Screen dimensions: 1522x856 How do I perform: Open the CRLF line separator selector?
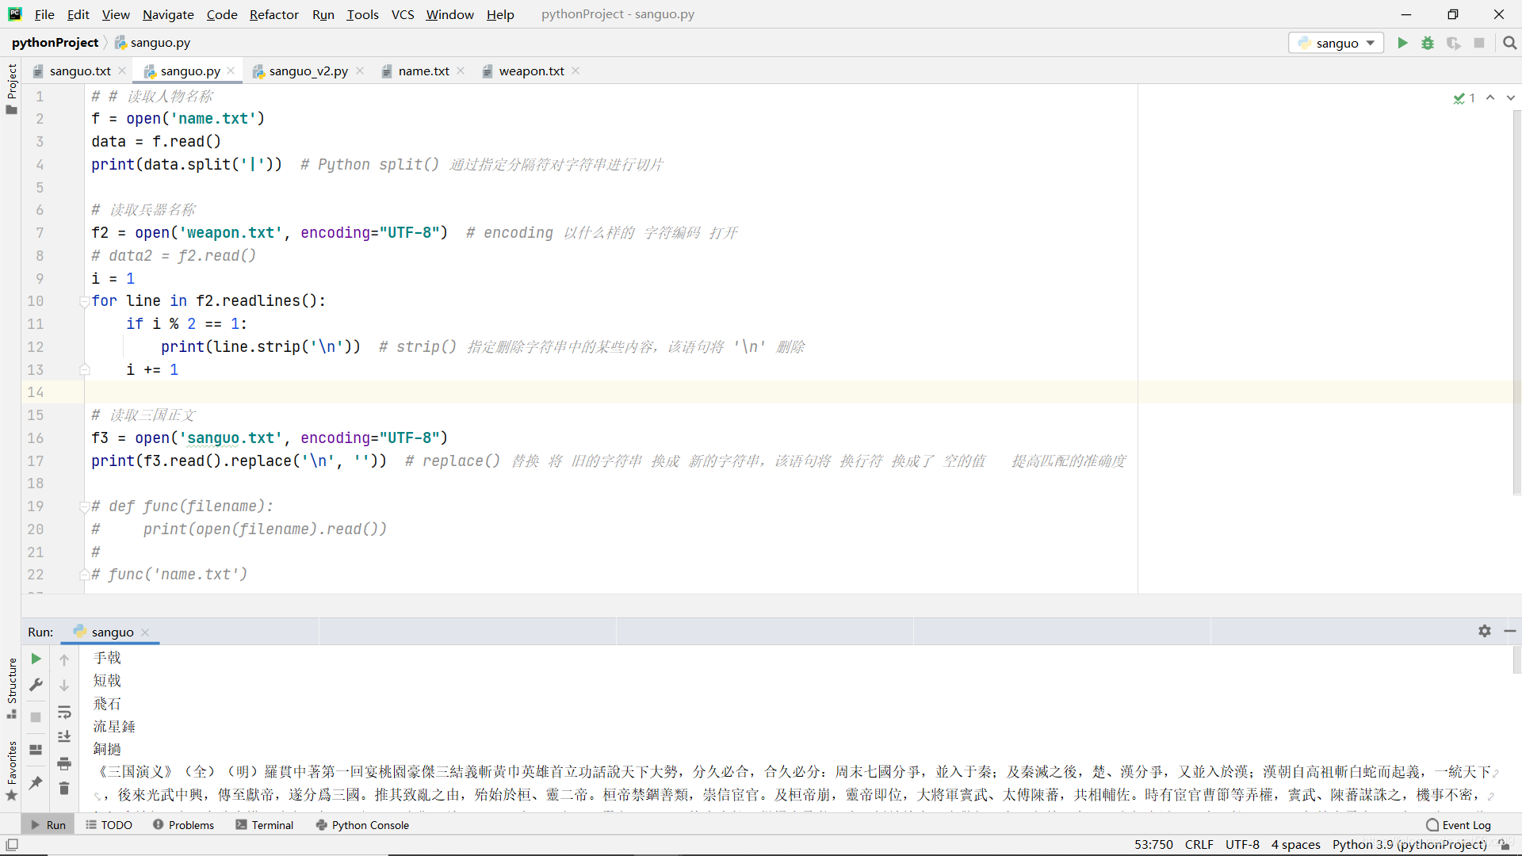click(x=1199, y=845)
